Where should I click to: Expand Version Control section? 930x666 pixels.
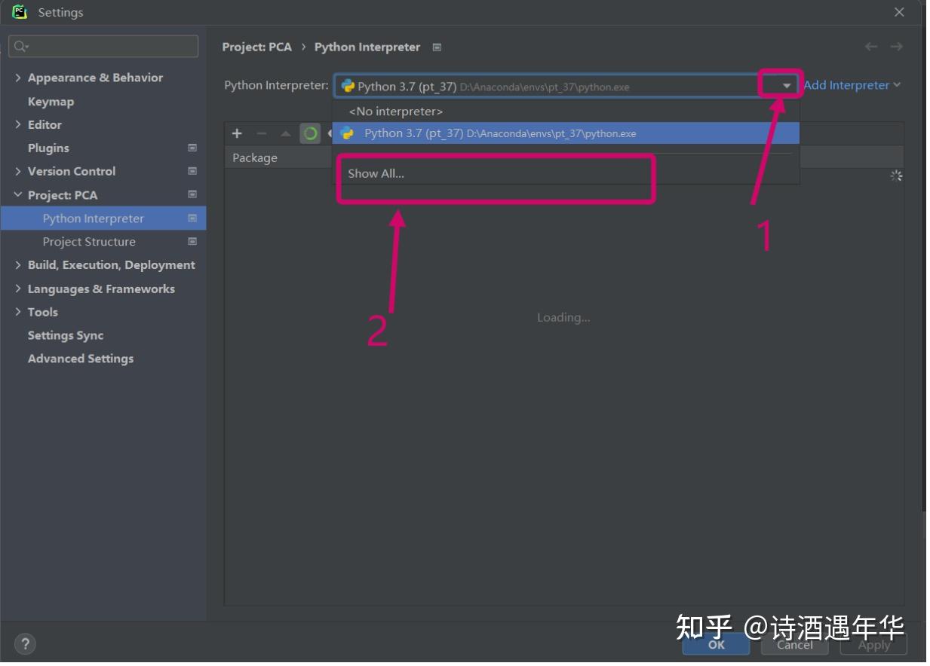pos(18,171)
